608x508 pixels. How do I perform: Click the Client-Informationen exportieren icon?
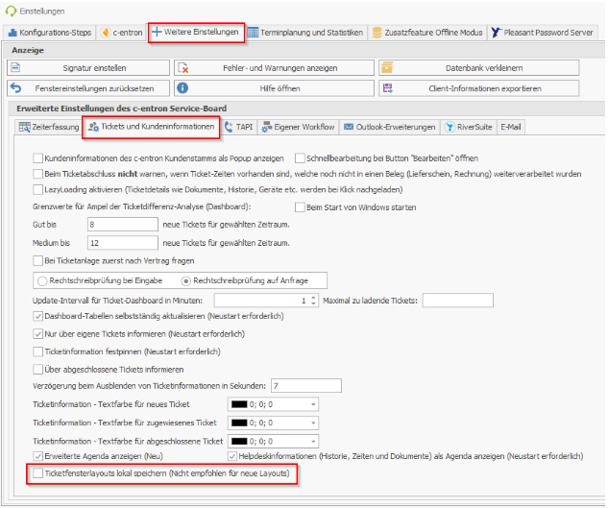[385, 87]
